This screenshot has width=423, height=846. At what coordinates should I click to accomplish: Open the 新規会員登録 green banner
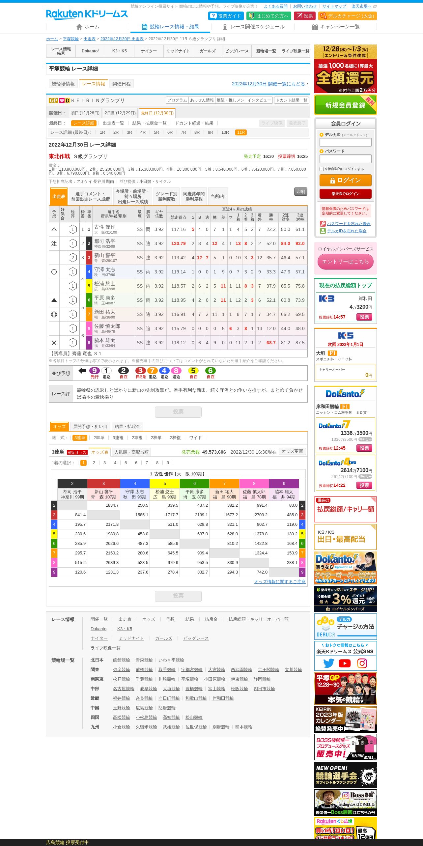[346, 105]
